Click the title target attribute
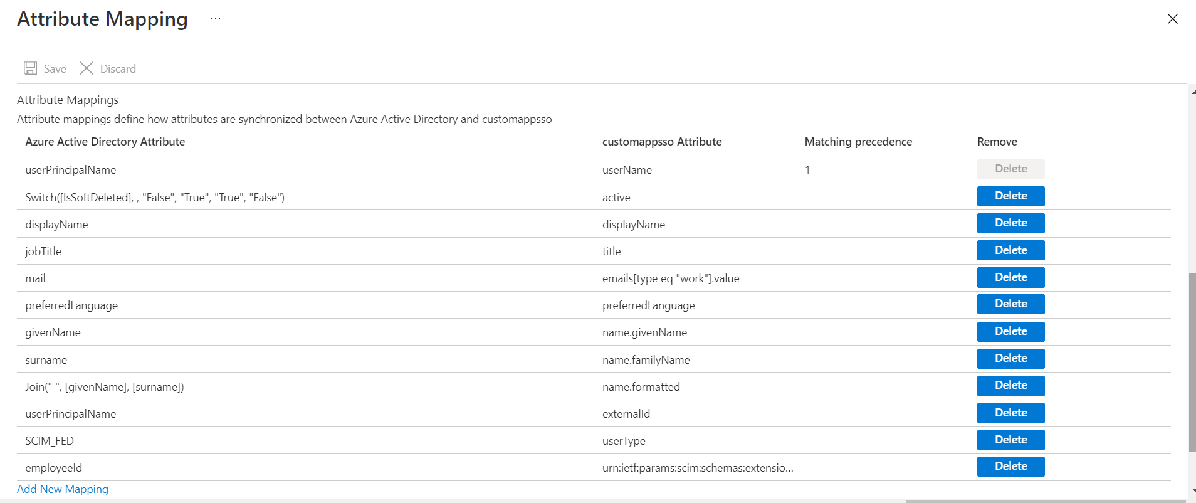The image size is (1196, 503). pyautogui.click(x=612, y=251)
